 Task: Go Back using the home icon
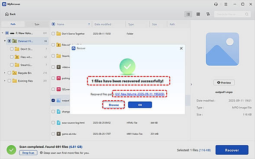[x=10, y=14]
